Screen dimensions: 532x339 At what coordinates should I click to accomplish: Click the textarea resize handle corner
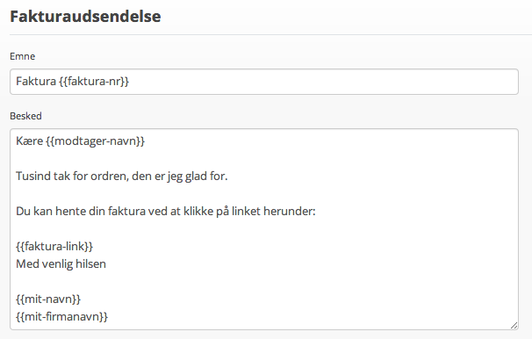pos(514,325)
